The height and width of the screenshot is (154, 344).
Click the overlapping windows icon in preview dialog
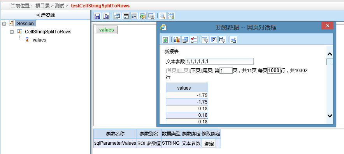pyautogui.click(x=185, y=40)
